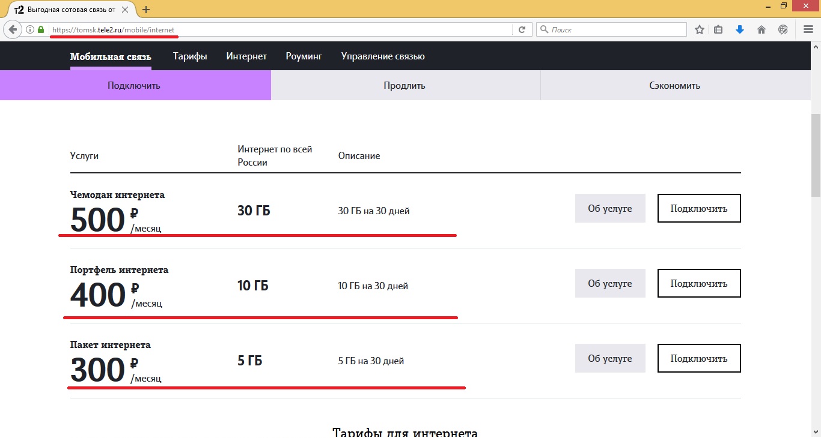Go to the browser home page icon
This screenshot has height=438, width=821.
(761, 29)
